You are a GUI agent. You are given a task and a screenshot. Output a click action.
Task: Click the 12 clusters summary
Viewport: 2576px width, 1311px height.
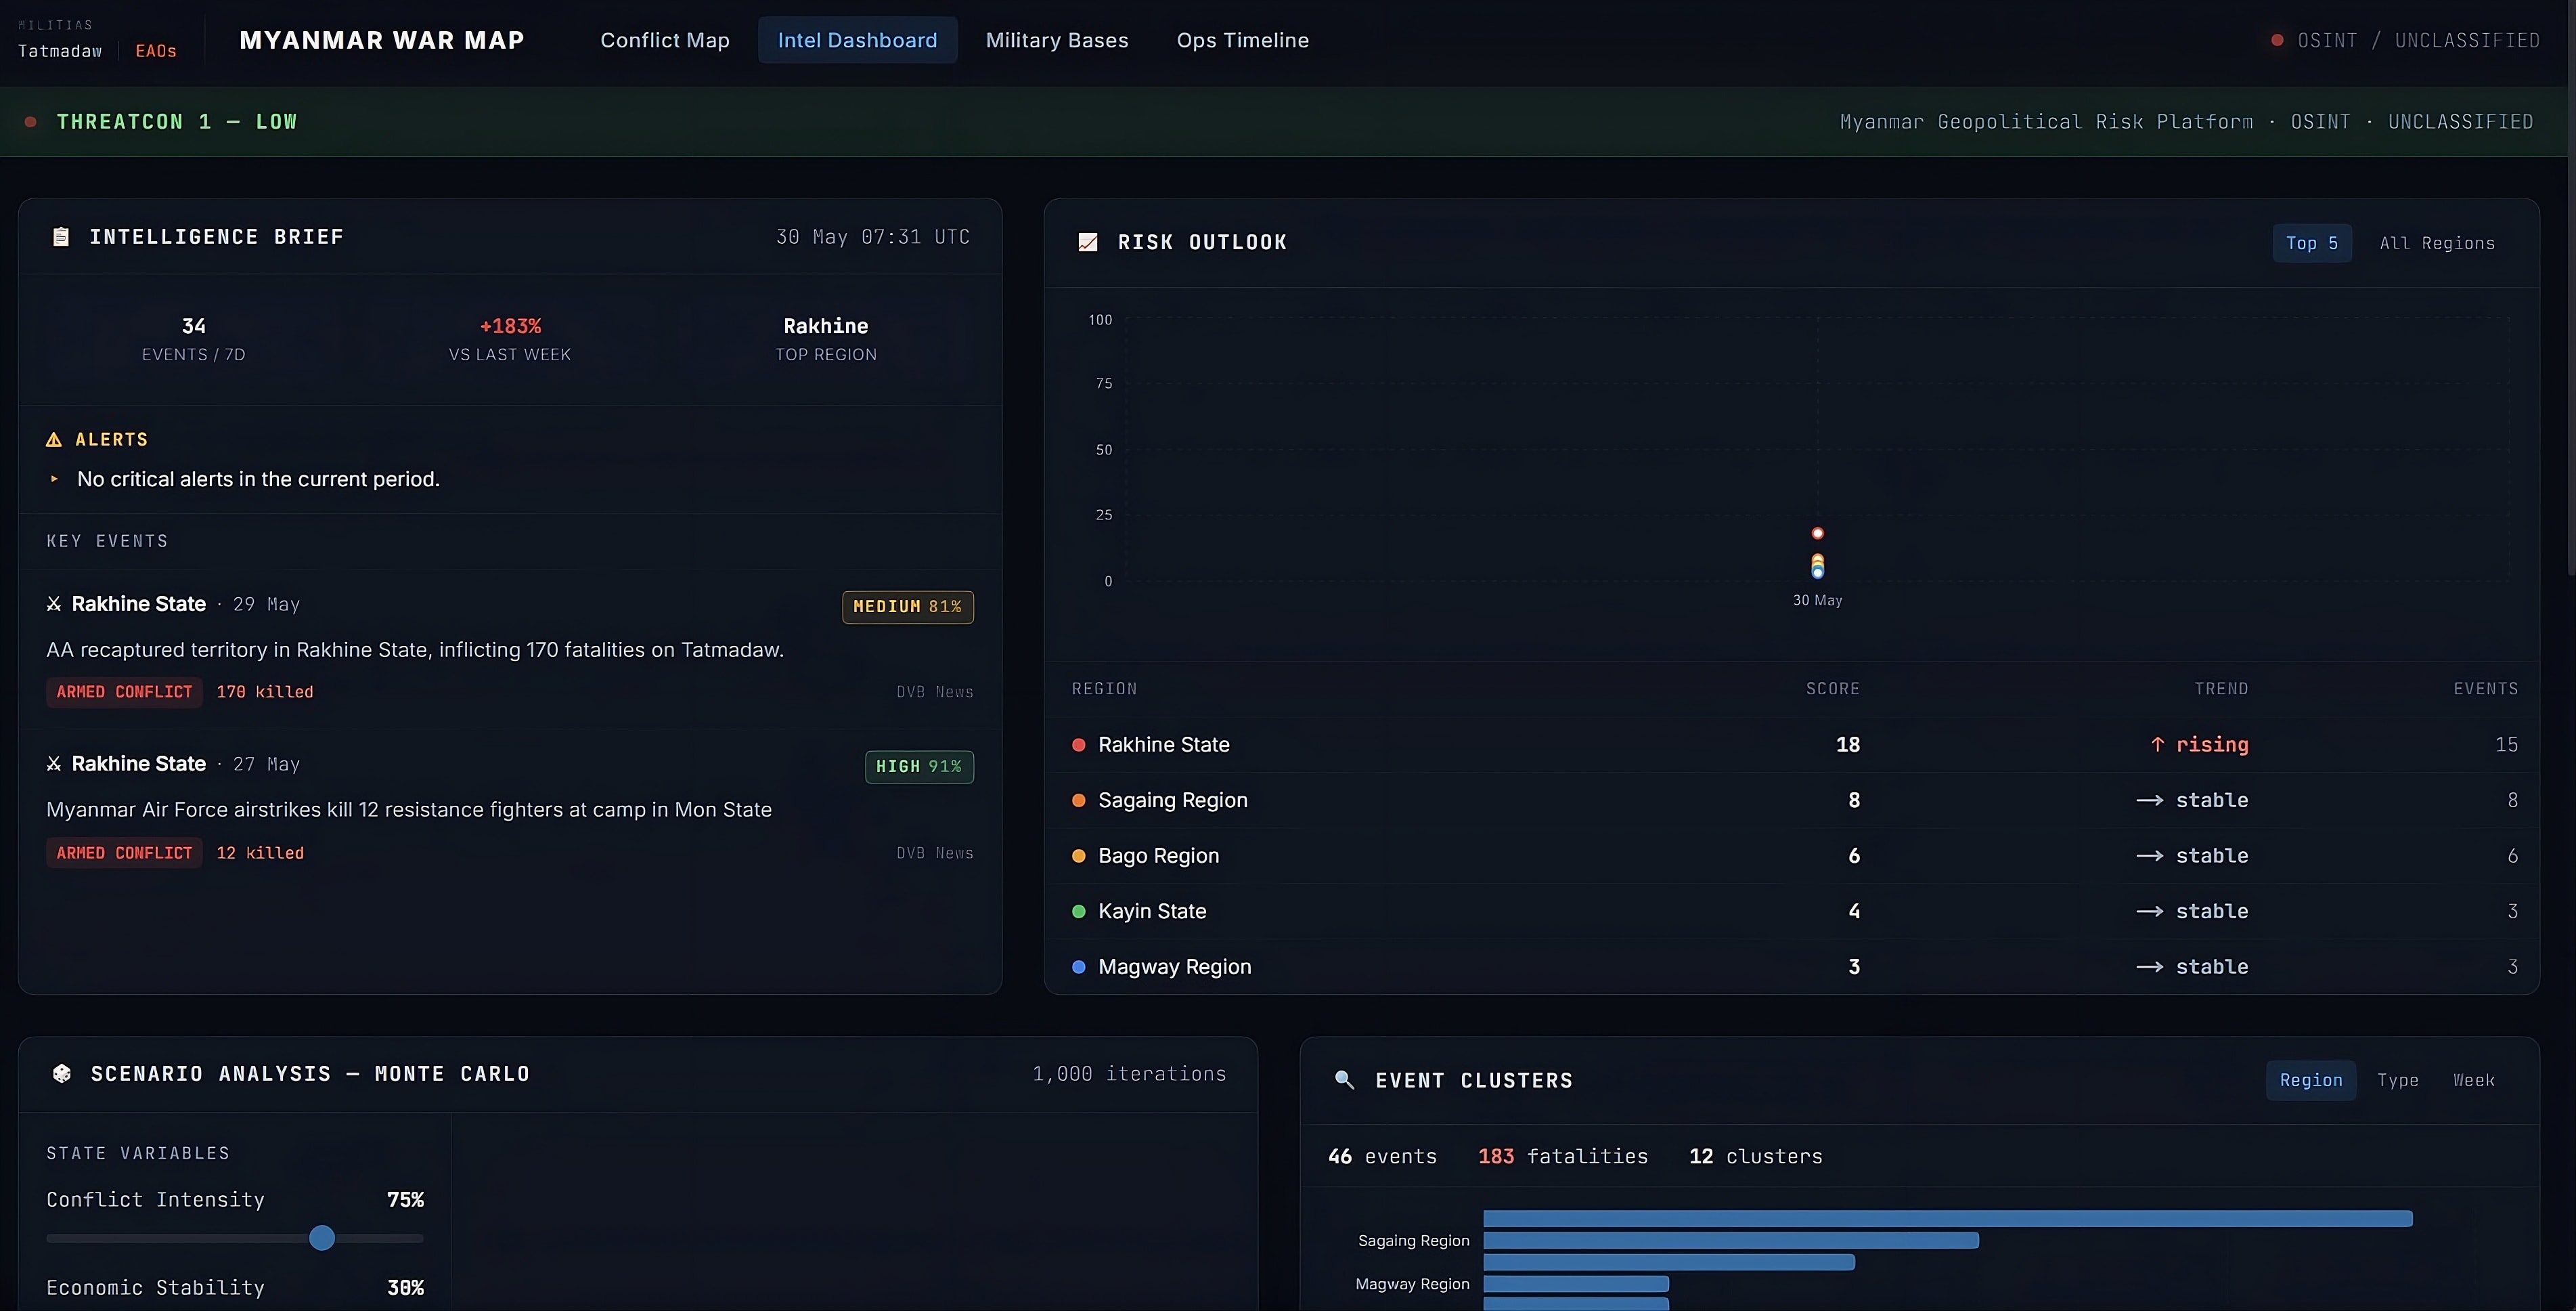click(1756, 1156)
